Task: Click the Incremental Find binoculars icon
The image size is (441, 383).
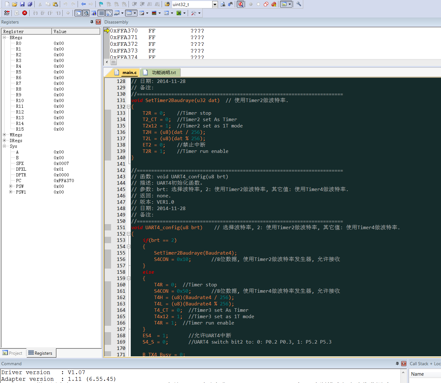Action: point(230,4)
